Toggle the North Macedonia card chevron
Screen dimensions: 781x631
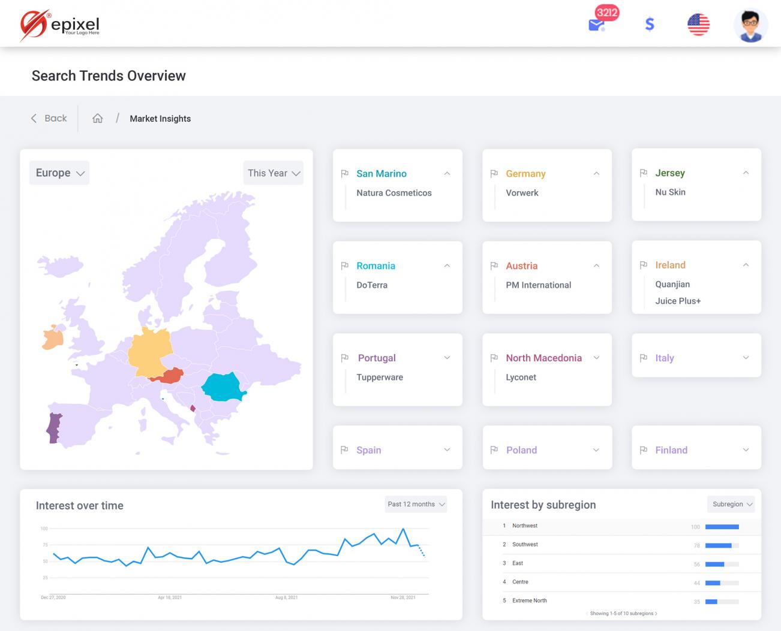[596, 358]
